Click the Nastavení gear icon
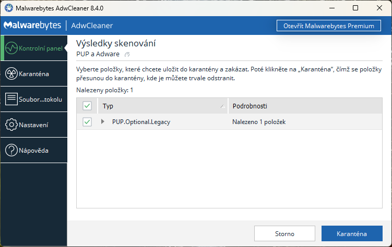This screenshot has height=247, width=392. (11, 125)
